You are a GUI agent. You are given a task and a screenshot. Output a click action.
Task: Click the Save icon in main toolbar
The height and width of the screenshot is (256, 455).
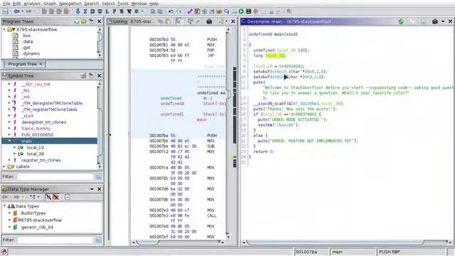(x=5, y=11)
